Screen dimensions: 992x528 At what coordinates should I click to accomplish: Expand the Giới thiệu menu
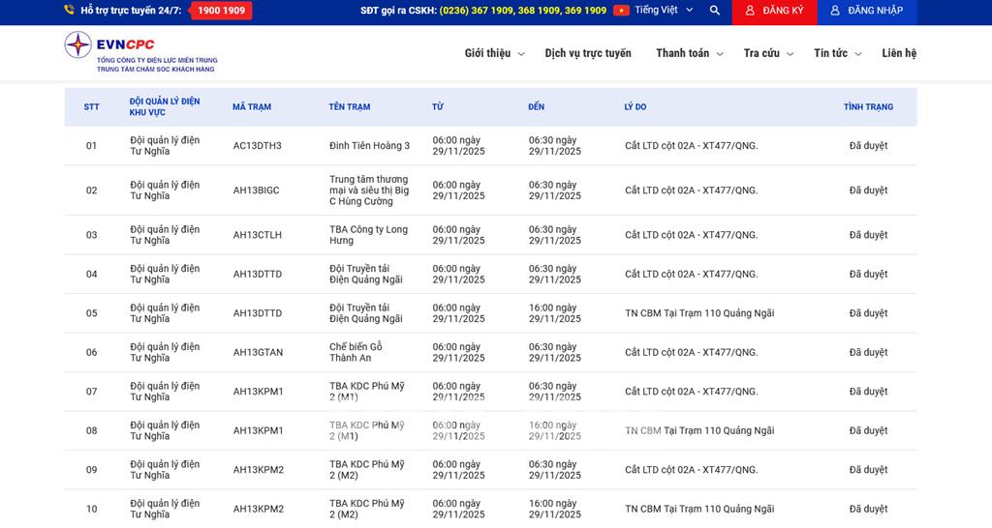coord(494,53)
